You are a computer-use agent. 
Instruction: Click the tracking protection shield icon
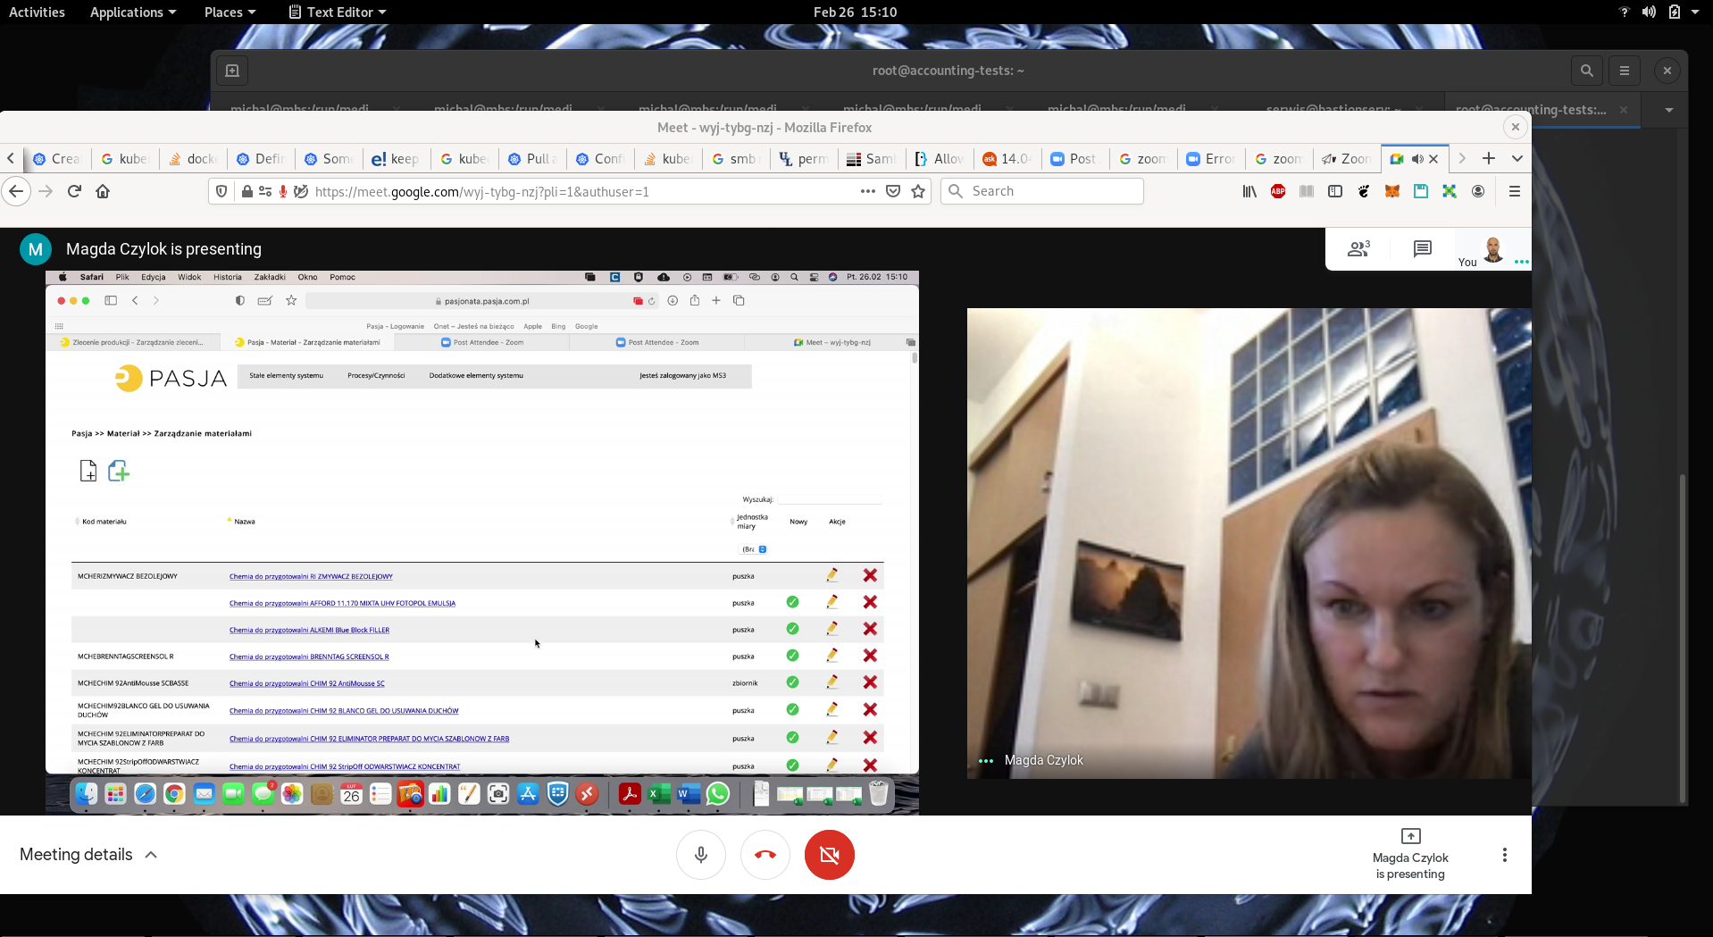pyautogui.click(x=221, y=191)
